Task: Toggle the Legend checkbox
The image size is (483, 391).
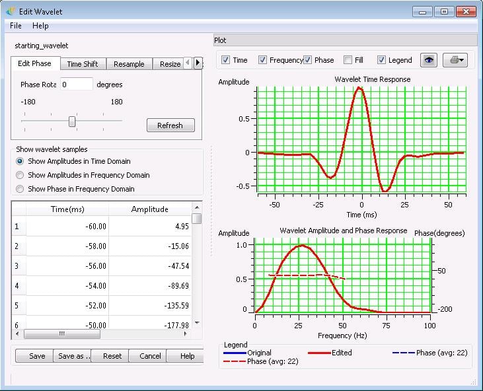Action: [381, 59]
